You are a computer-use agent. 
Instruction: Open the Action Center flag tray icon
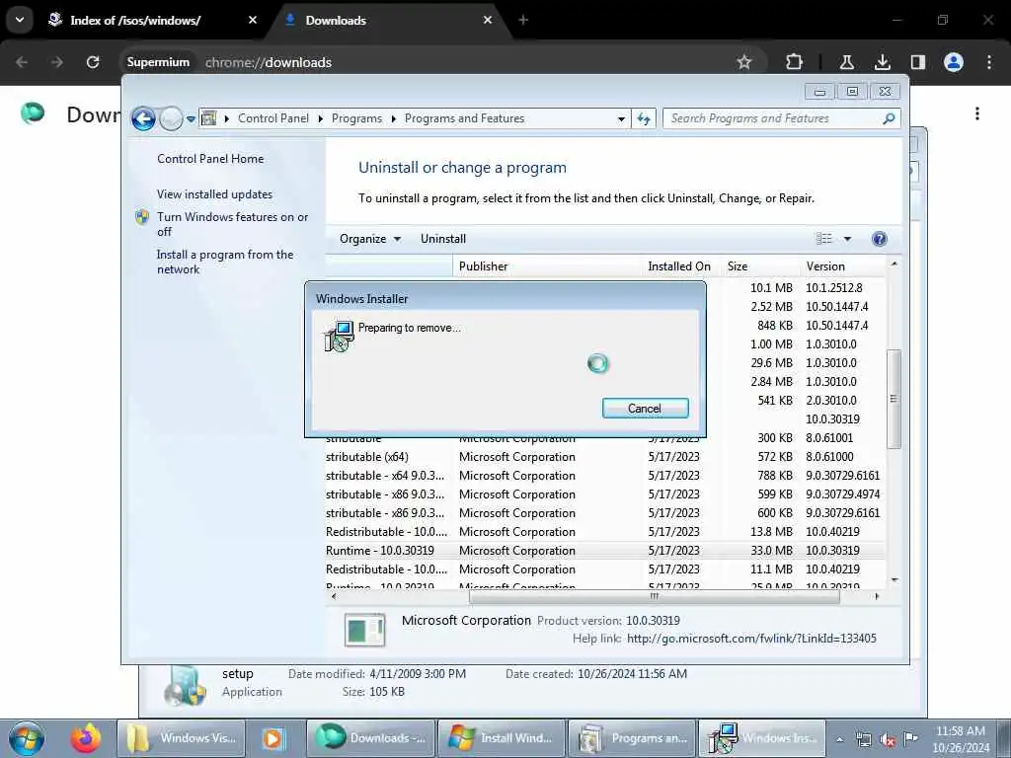point(910,738)
